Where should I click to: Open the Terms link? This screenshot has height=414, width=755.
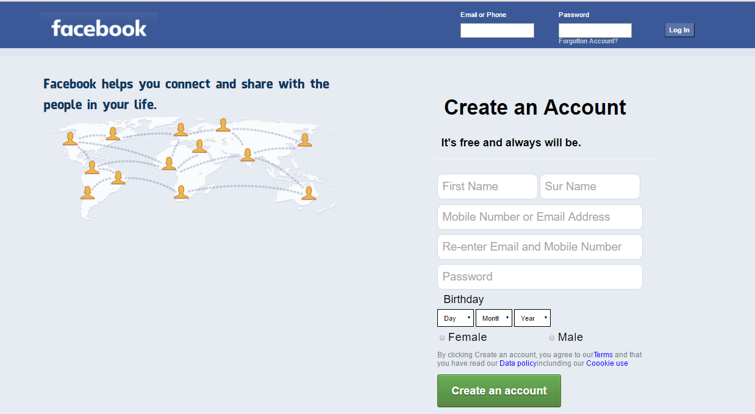point(603,354)
